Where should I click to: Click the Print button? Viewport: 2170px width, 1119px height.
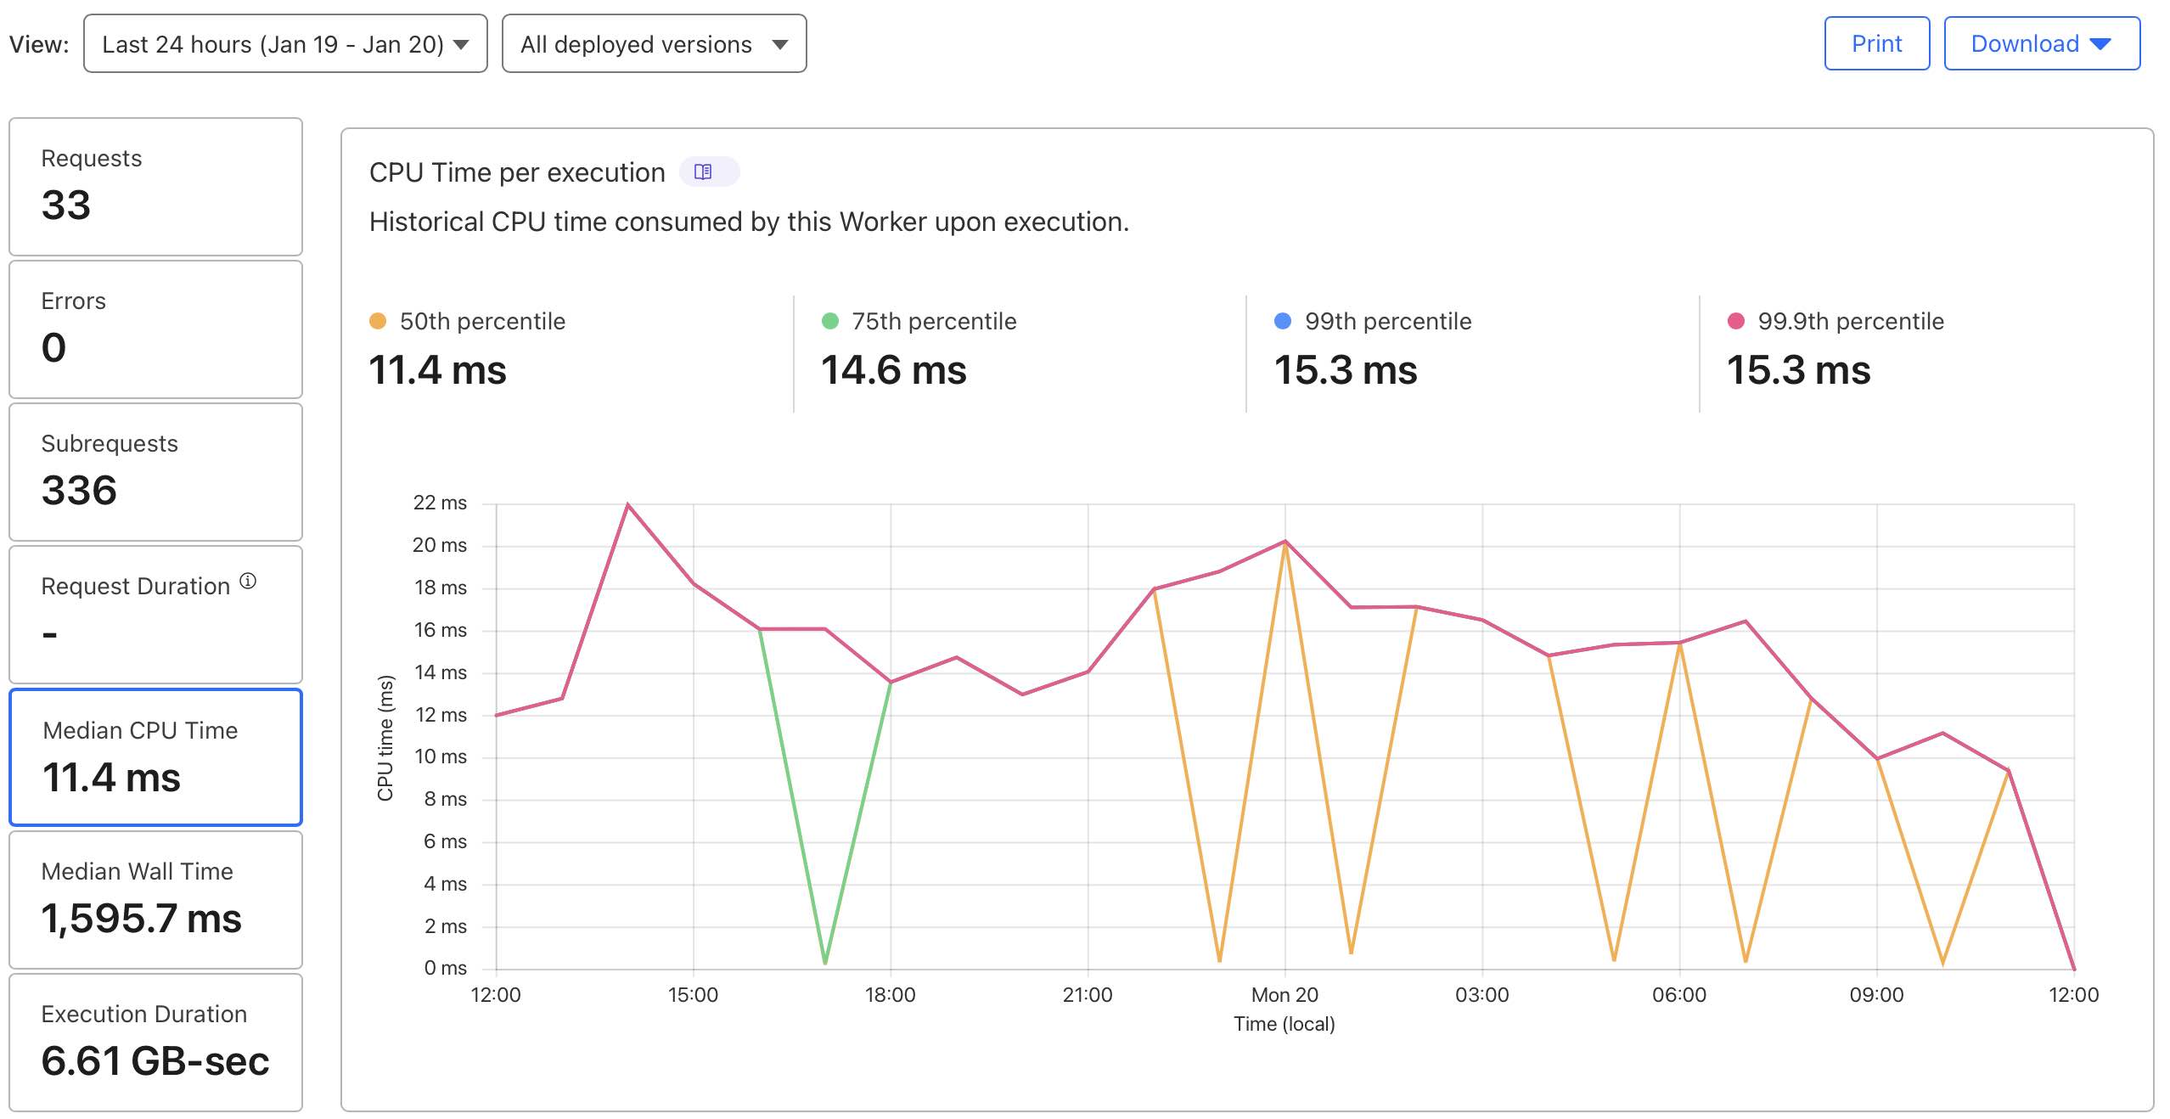tap(1876, 43)
